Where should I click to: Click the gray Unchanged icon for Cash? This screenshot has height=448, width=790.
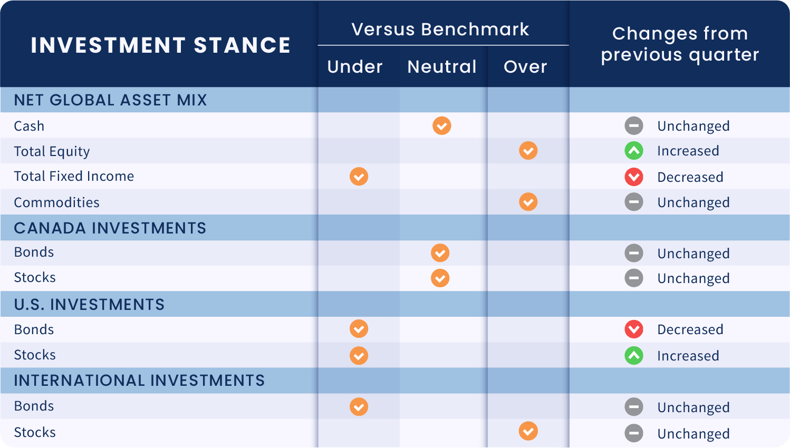634,126
